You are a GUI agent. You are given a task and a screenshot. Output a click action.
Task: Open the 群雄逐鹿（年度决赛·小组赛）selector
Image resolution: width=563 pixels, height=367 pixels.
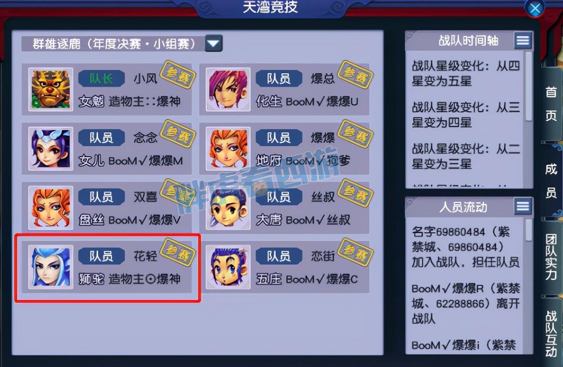pos(122,43)
